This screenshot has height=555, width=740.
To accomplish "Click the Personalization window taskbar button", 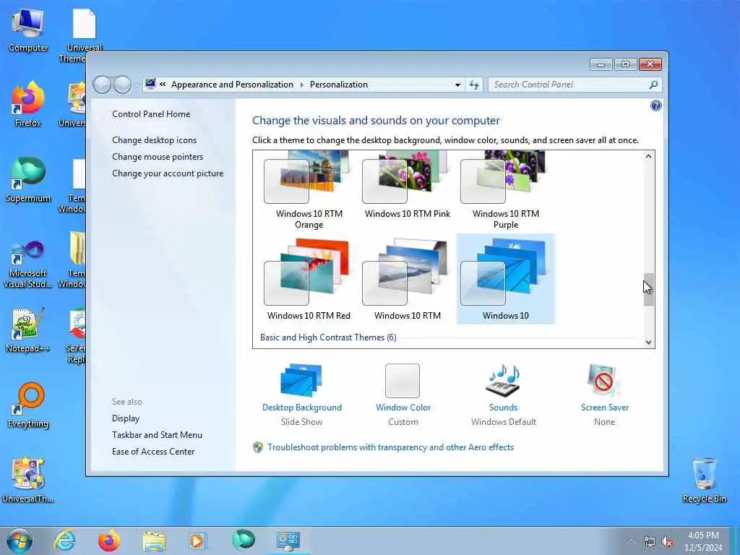I will (288, 541).
